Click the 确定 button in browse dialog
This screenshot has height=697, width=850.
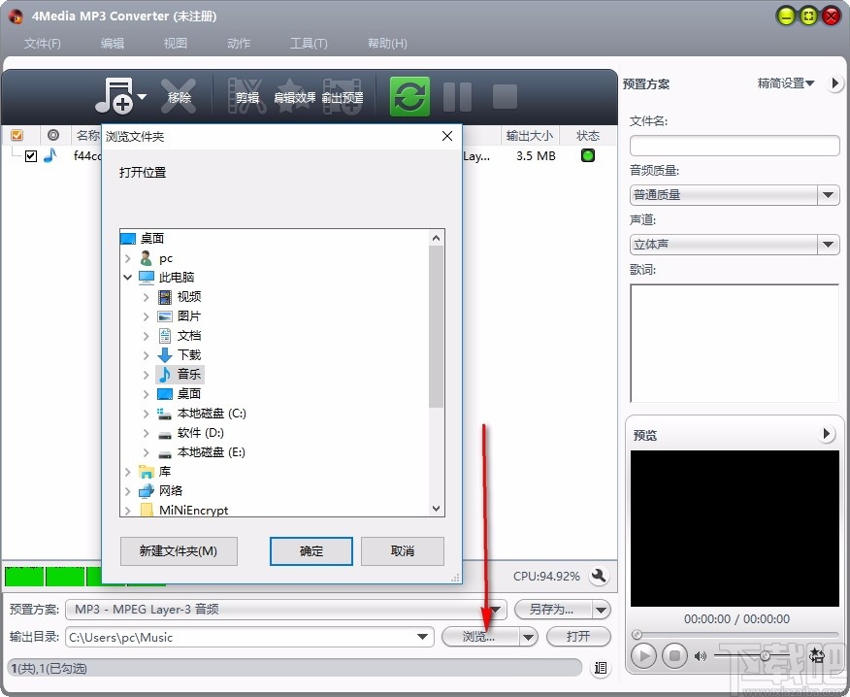click(x=311, y=550)
